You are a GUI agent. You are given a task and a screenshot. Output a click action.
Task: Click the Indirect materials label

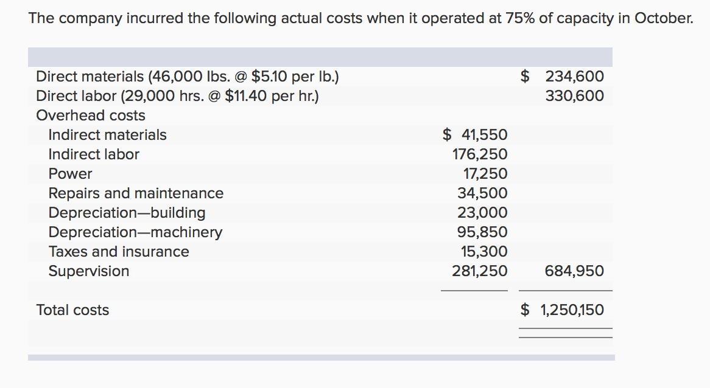point(107,135)
